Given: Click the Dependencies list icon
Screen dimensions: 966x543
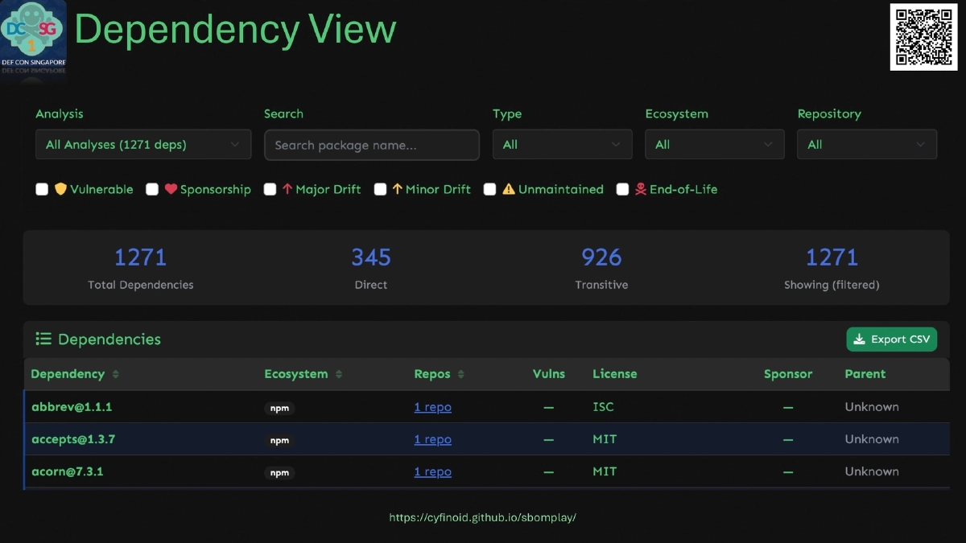Looking at the screenshot, I should [x=43, y=339].
